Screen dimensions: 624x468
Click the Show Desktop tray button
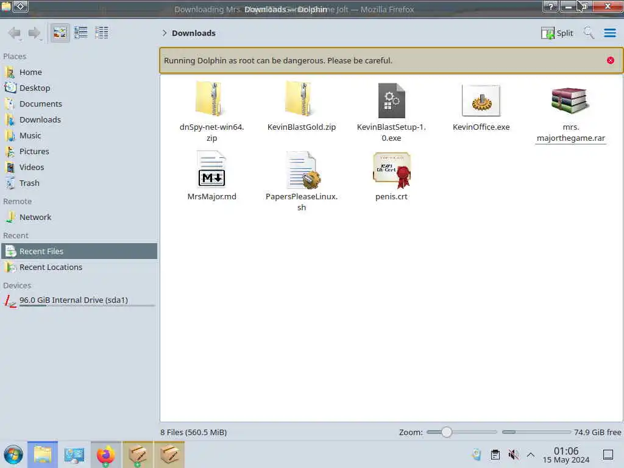point(608,455)
